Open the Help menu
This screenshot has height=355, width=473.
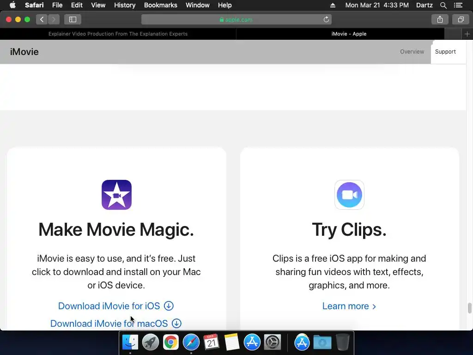[225, 5]
